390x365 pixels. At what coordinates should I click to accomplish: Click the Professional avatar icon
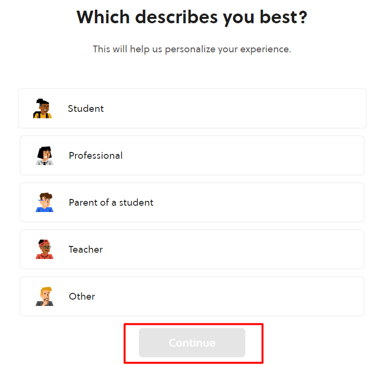coord(44,156)
